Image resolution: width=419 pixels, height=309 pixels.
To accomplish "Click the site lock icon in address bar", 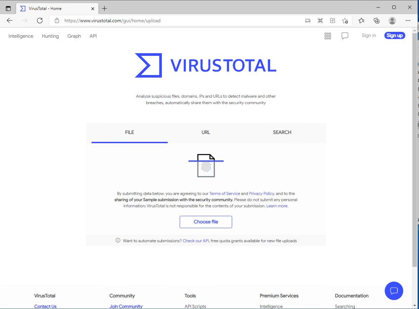I will click(57, 21).
